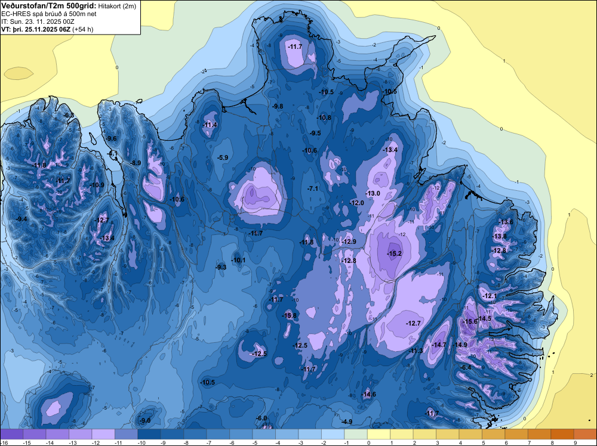The image size is (597, 446).
Task: Click the '-10.1' temperature value
Action: coord(238,261)
